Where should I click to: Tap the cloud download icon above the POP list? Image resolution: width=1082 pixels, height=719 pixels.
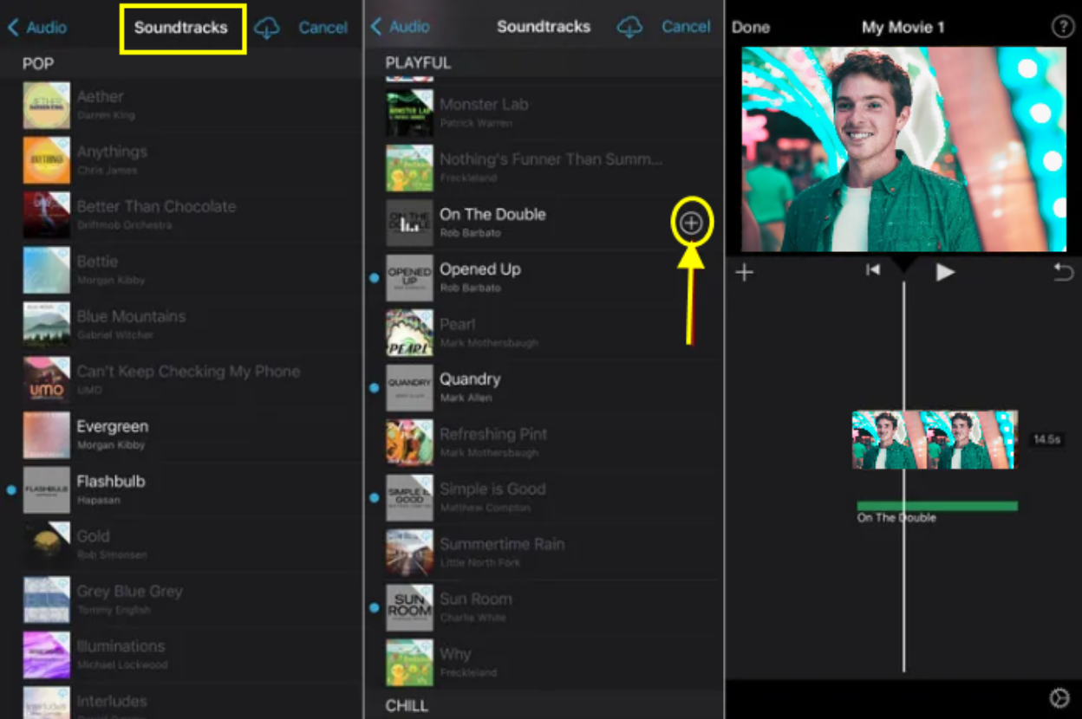tap(267, 28)
